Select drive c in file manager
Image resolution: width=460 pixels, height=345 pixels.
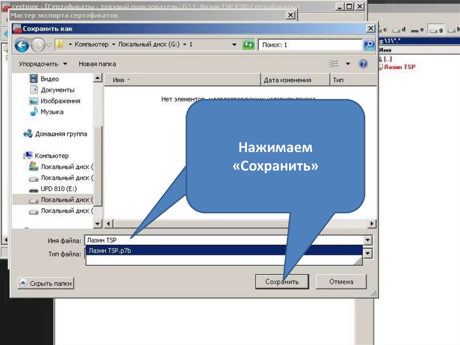383,30
